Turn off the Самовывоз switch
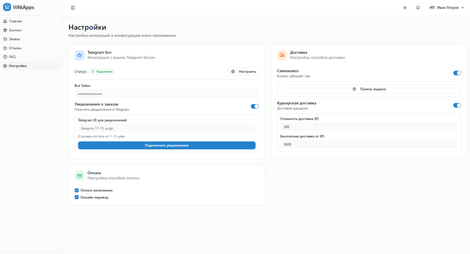The width and height of the screenshot is (470, 254). (457, 73)
